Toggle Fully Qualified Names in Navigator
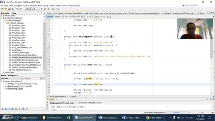Viewport: 215px width, 121px height. (19, 109)
